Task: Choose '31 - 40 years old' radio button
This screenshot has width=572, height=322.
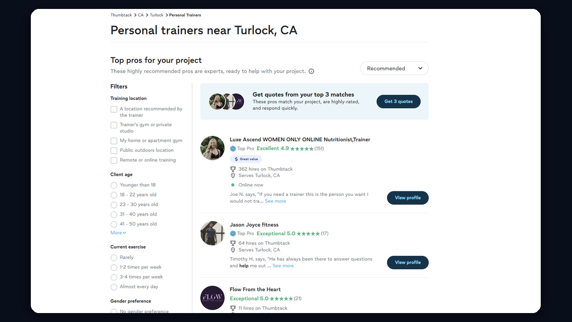Action: [x=114, y=215]
